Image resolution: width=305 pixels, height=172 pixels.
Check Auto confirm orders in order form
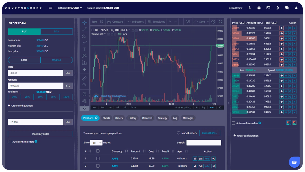tap(10, 142)
